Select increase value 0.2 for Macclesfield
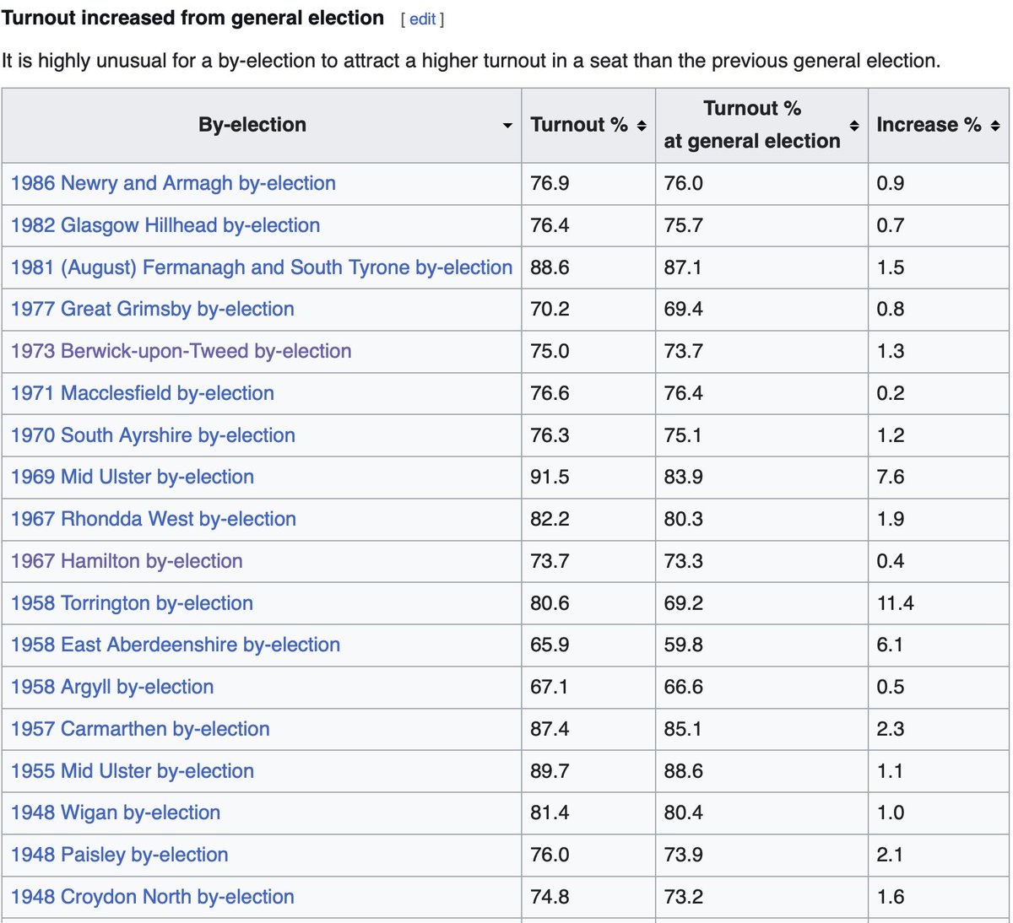Screen dimensions: 1013x923 [x=891, y=393]
